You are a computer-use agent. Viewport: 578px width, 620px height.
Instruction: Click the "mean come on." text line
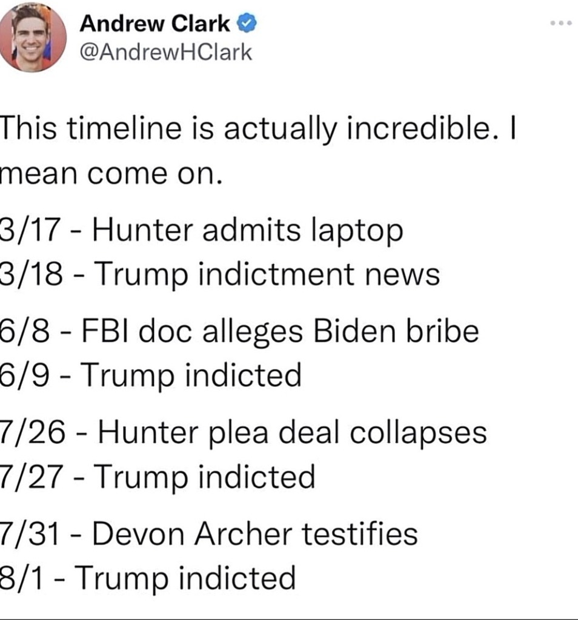pos(108,174)
